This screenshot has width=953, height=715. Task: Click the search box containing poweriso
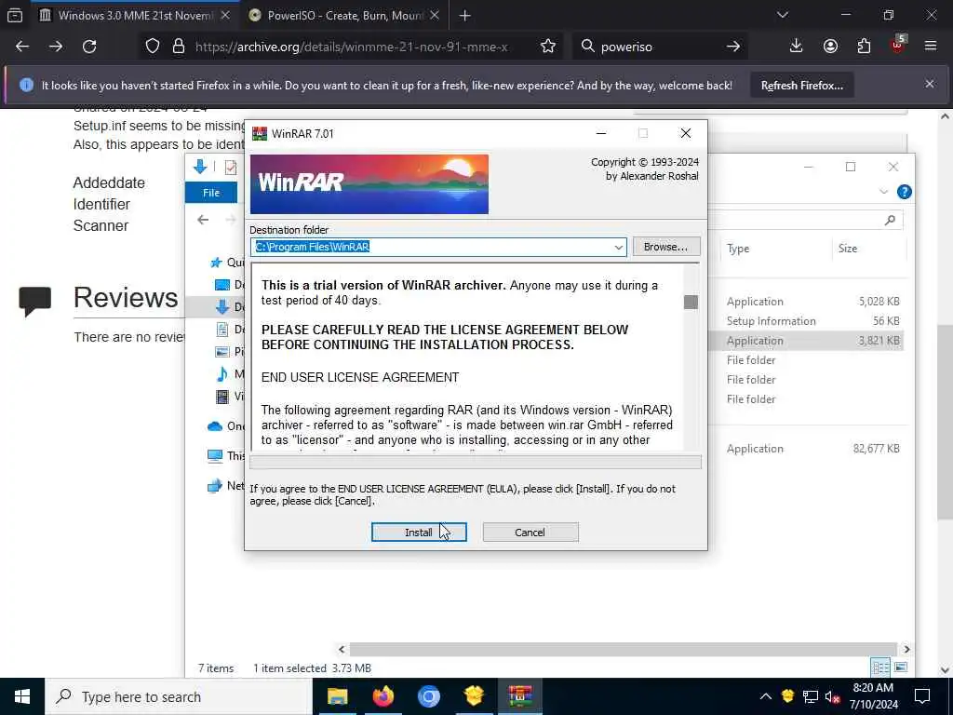tap(660, 47)
